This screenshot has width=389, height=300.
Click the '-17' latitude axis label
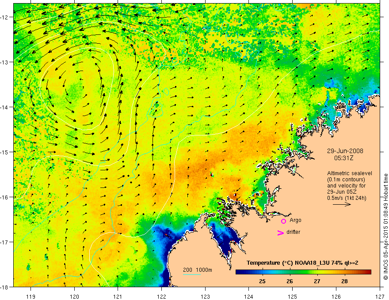click(x=4, y=242)
